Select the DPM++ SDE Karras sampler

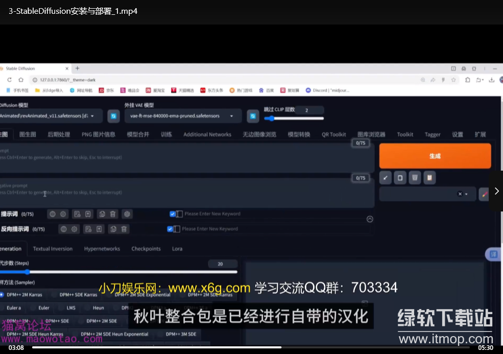[75, 295]
